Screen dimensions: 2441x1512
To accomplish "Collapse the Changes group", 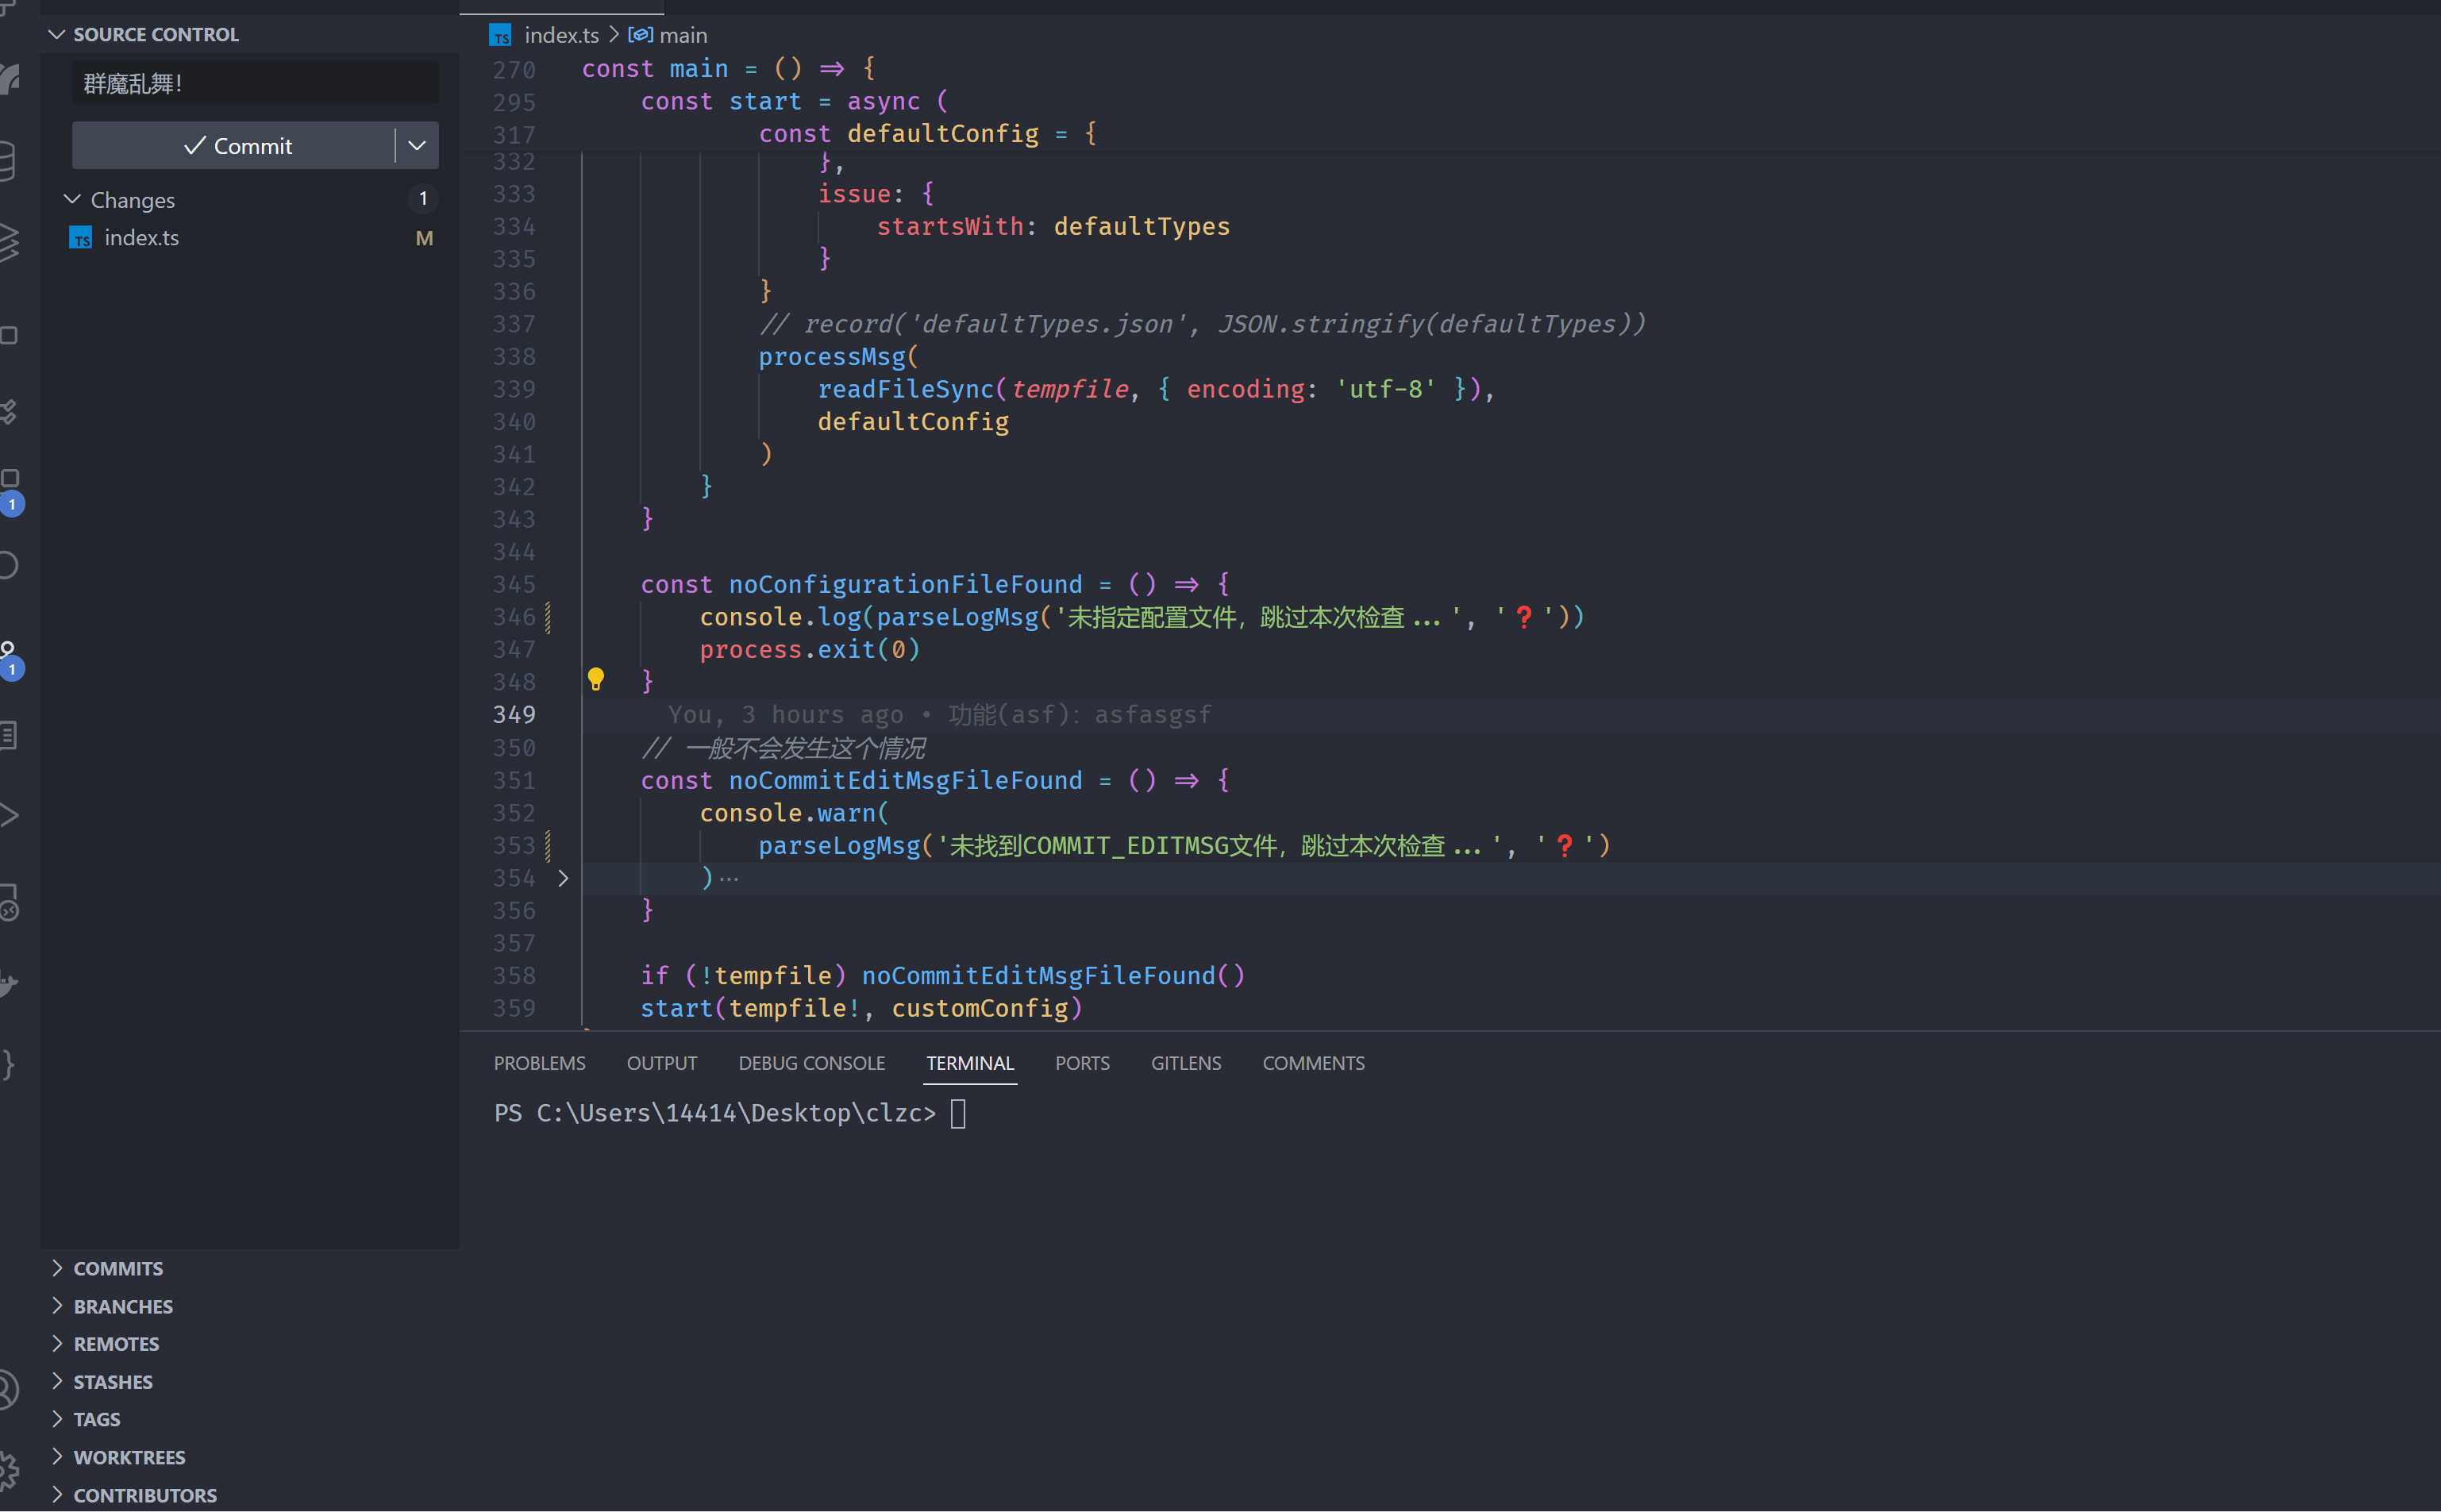I will tap(72, 200).
